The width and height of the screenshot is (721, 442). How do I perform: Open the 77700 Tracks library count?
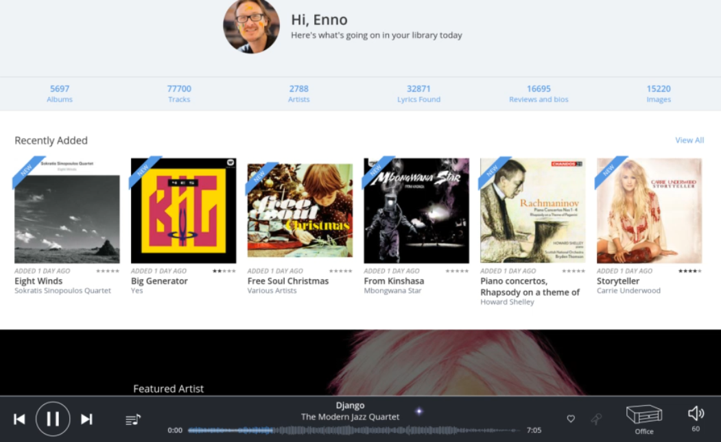[179, 93]
